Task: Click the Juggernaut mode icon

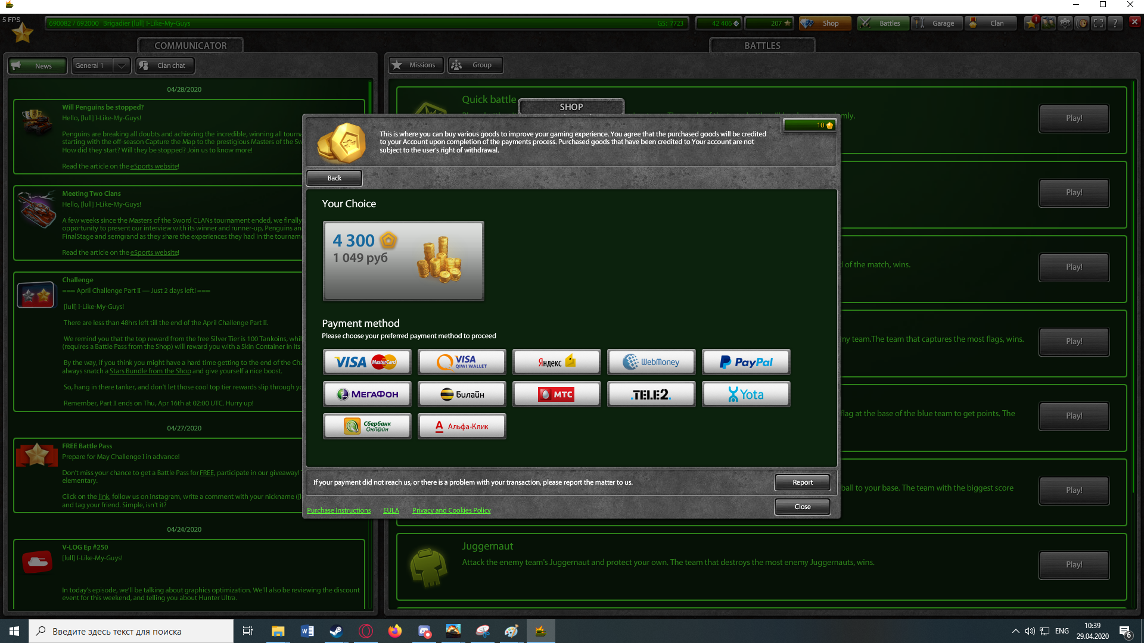Action: pos(428,567)
